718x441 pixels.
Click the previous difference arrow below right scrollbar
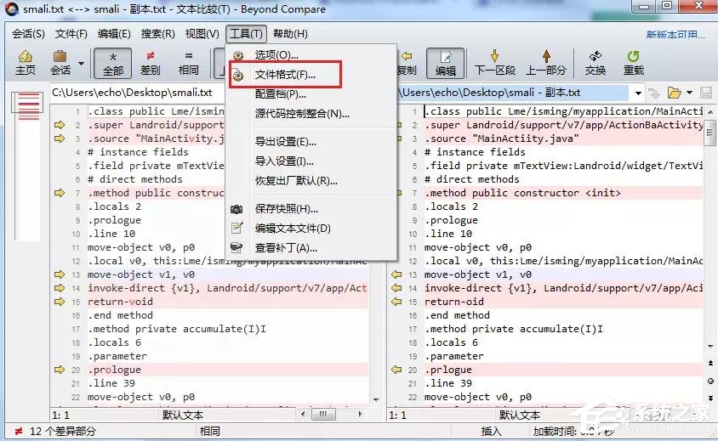coord(710,363)
